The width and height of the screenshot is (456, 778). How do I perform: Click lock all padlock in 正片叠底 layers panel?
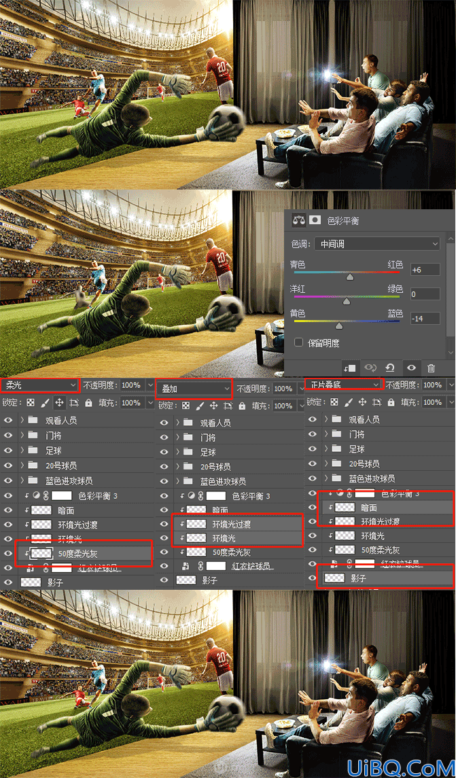tap(391, 402)
